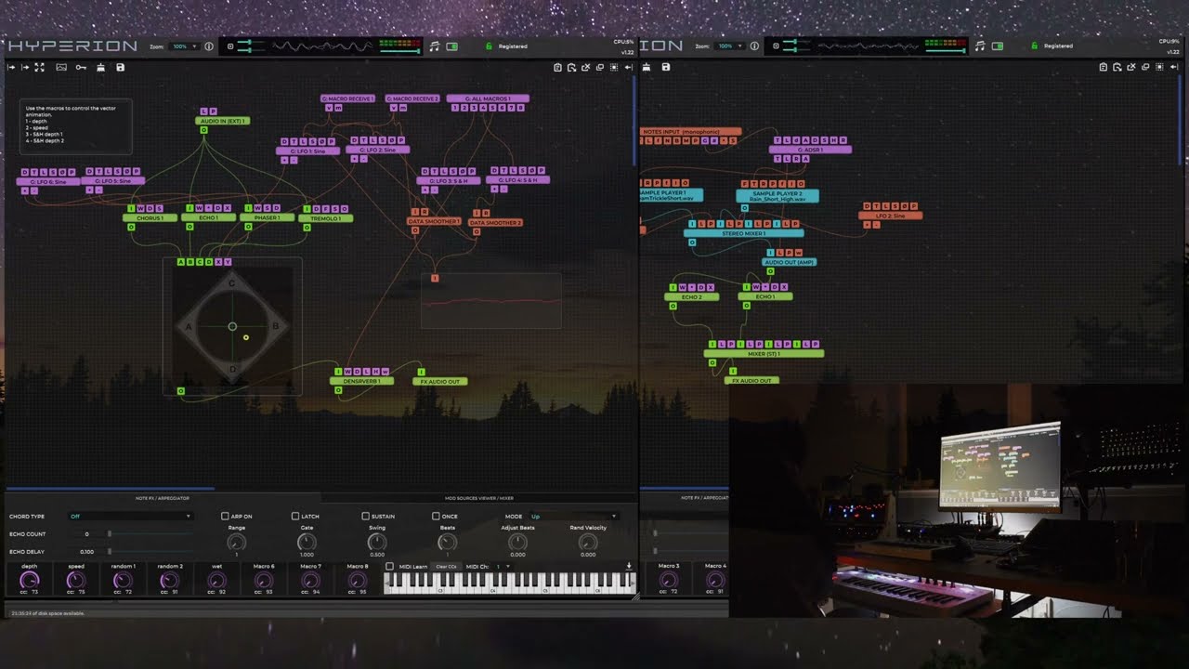Click the first arrow-to-bar icon in left toolbar
The height and width of the screenshot is (669, 1189).
coord(11,67)
